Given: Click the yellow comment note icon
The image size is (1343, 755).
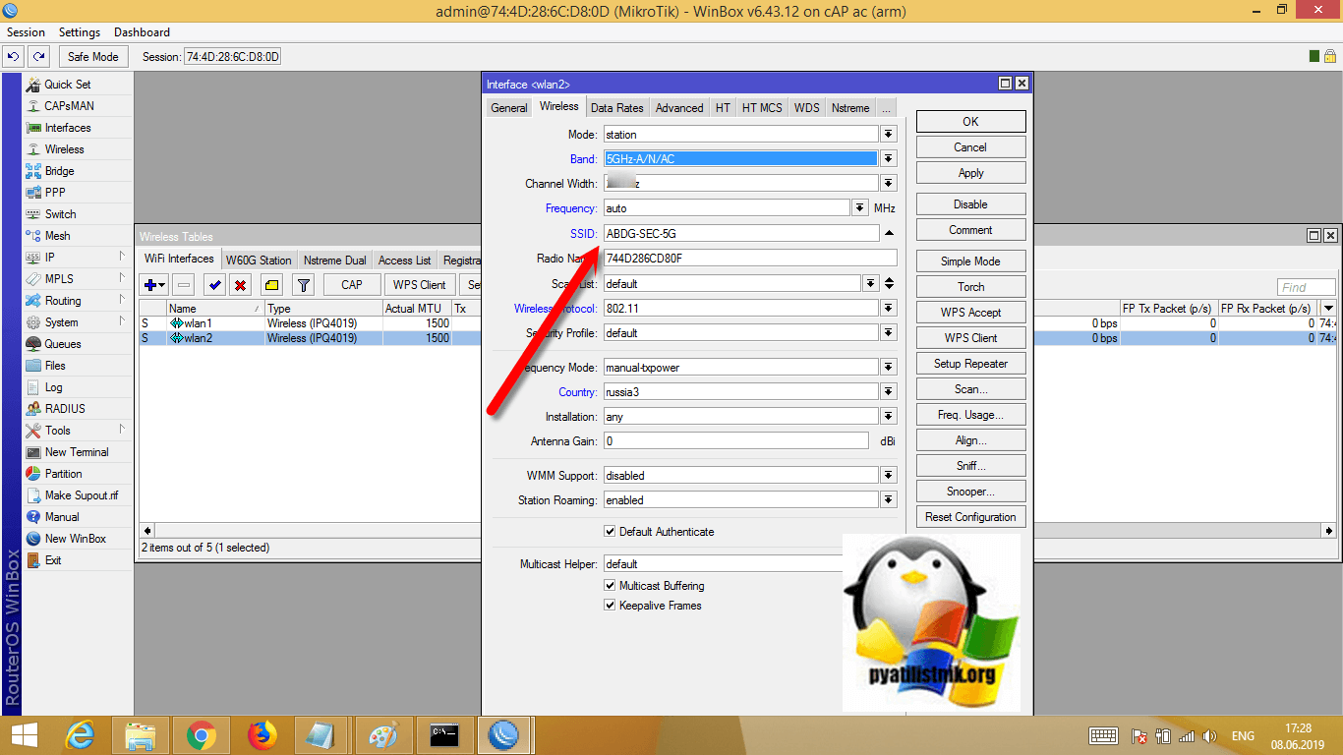Looking at the screenshot, I should click(x=272, y=285).
